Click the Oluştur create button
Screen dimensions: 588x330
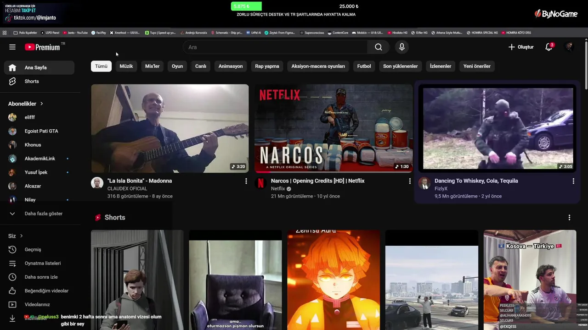(521, 47)
